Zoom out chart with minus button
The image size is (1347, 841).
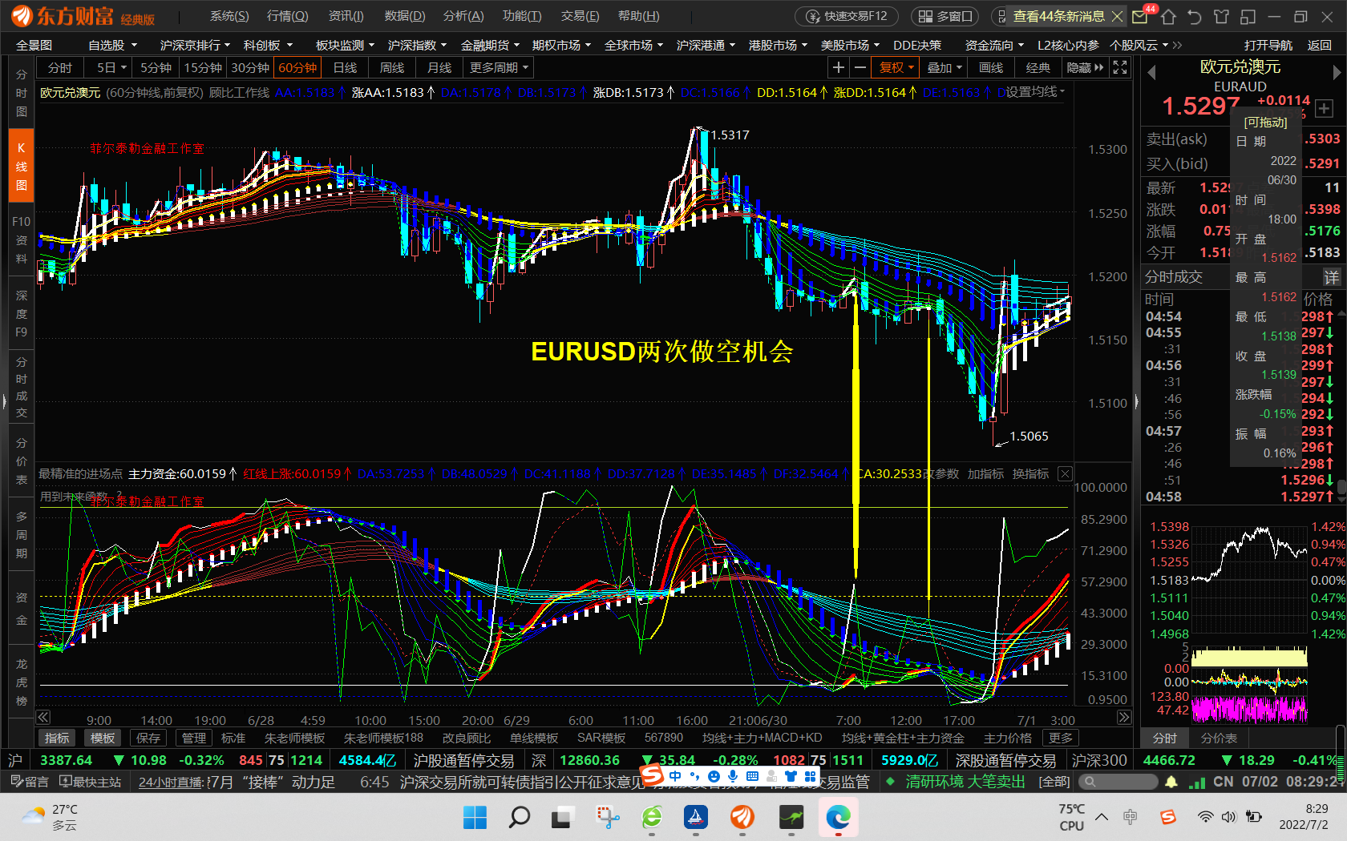pos(860,68)
